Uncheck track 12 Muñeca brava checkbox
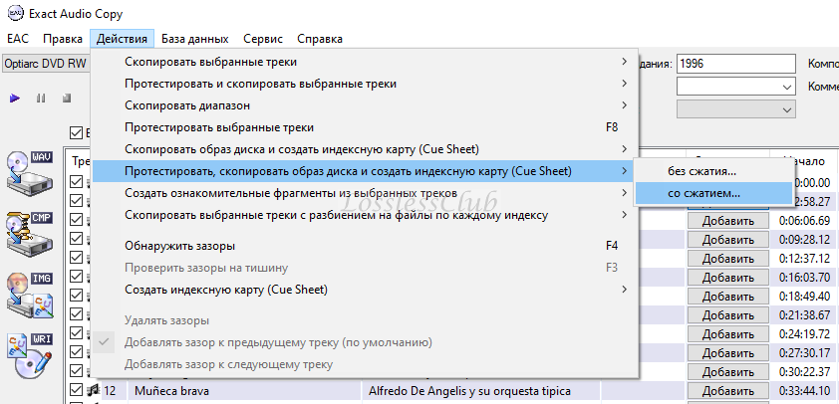839x404 pixels. (x=77, y=390)
